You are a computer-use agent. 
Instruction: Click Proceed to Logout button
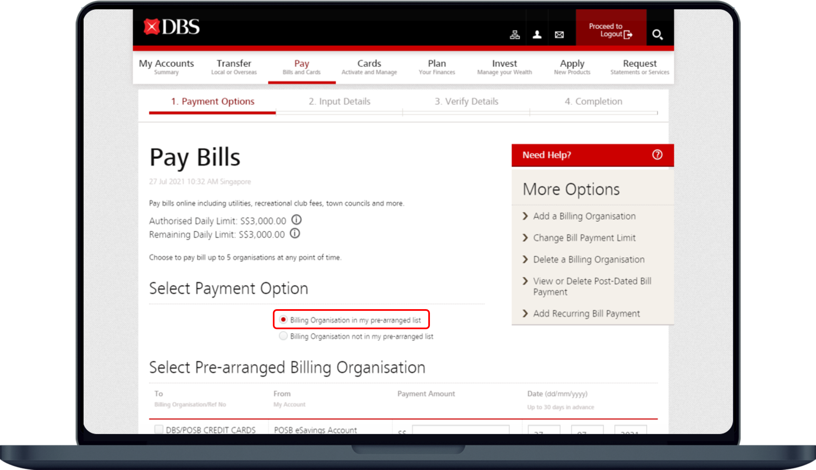pos(610,30)
